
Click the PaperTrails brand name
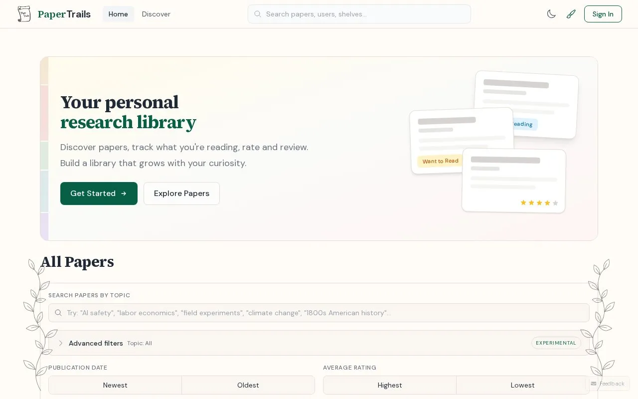pyautogui.click(x=64, y=14)
